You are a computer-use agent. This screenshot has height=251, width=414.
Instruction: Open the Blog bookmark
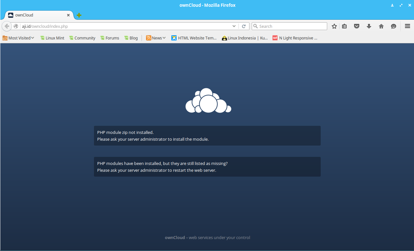[131, 38]
